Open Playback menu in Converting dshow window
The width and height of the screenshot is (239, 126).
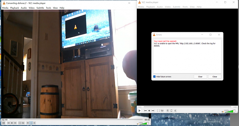[14, 8]
